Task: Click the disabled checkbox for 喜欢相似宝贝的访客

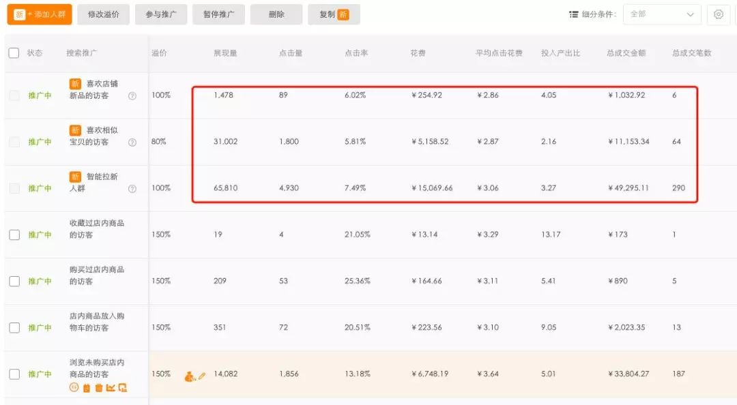Action: pos(14,142)
